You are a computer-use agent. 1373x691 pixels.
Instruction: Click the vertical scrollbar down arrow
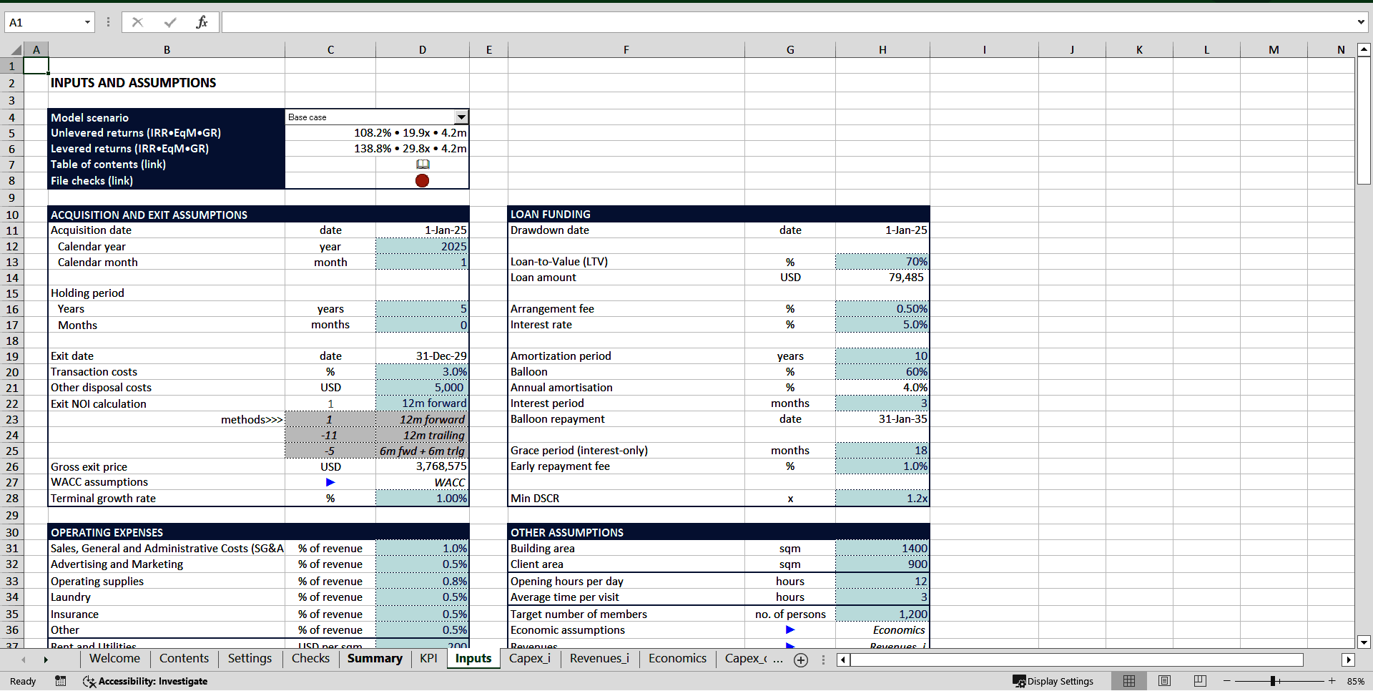point(1365,642)
